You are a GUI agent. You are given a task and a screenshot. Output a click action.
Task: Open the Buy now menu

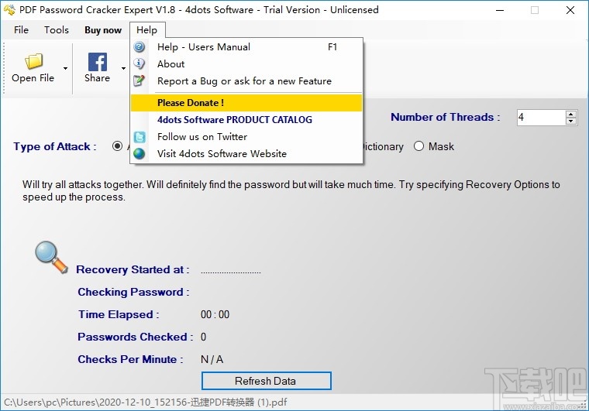[x=103, y=30]
